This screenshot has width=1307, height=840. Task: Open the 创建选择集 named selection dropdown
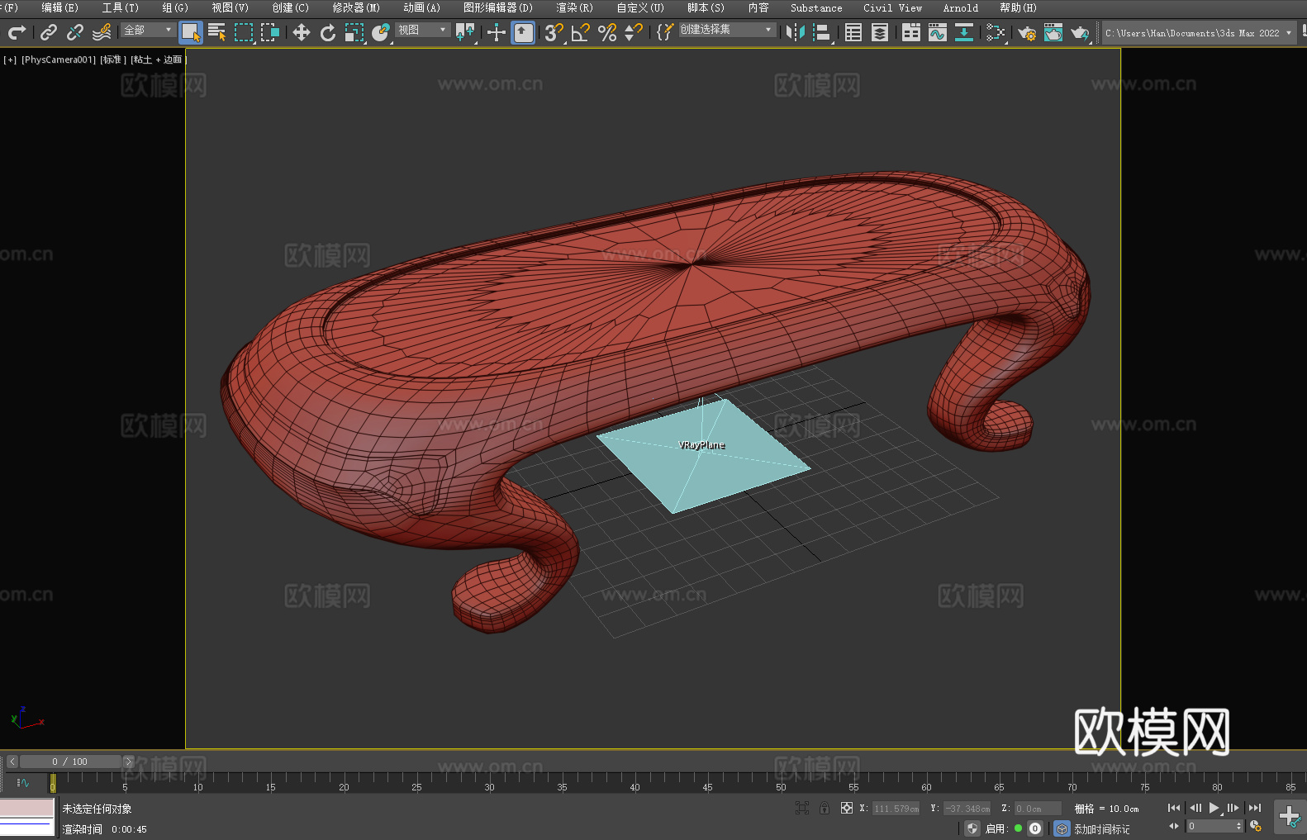pos(727,30)
